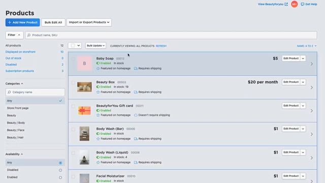Select the Beauty / Face category
Screen dimensions: 325x183
tap(16, 130)
